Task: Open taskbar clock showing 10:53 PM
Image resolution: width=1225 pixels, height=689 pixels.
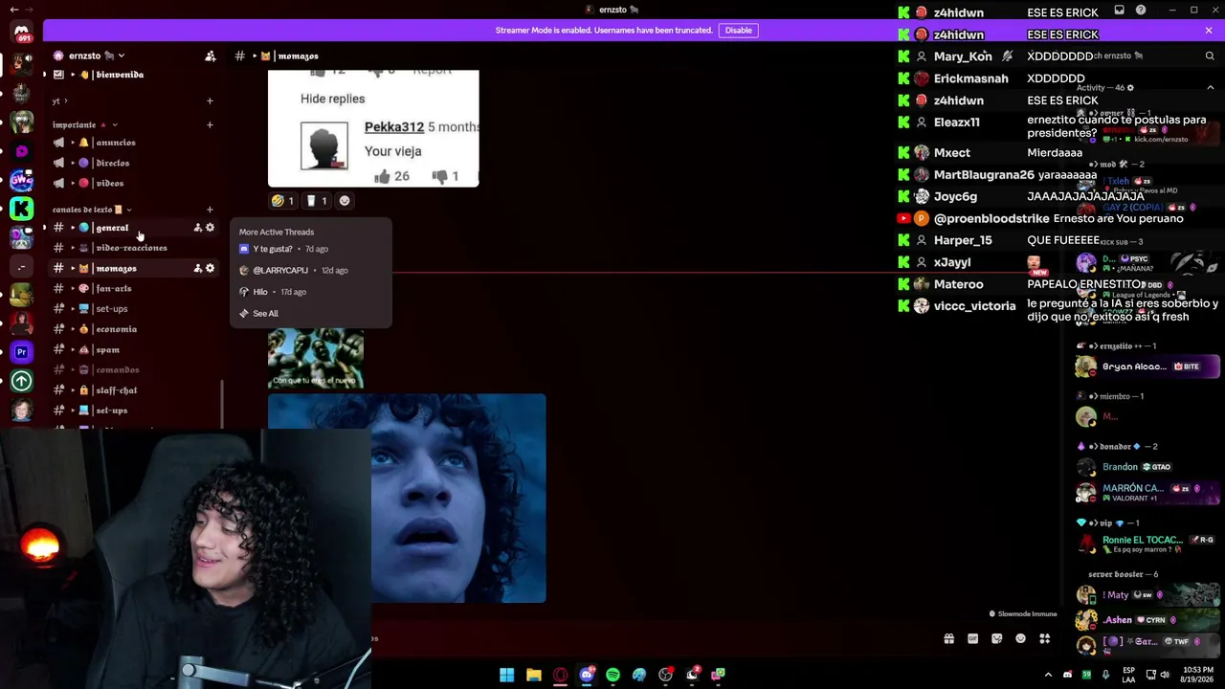Action: pyautogui.click(x=1197, y=675)
